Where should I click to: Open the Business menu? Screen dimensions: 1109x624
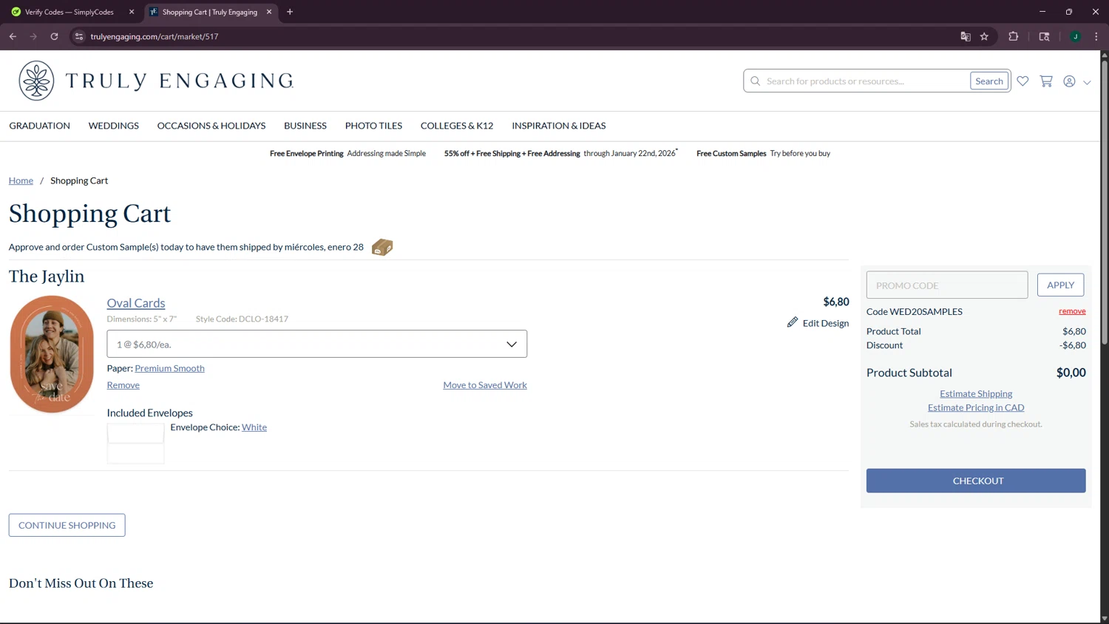(x=305, y=126)
